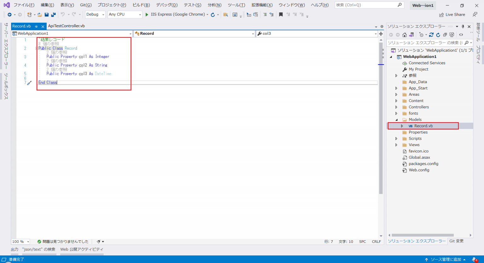Unpin the Record.vb editor tab
Image resolution: width=484 pixels, height=263 pixels.
36,26
